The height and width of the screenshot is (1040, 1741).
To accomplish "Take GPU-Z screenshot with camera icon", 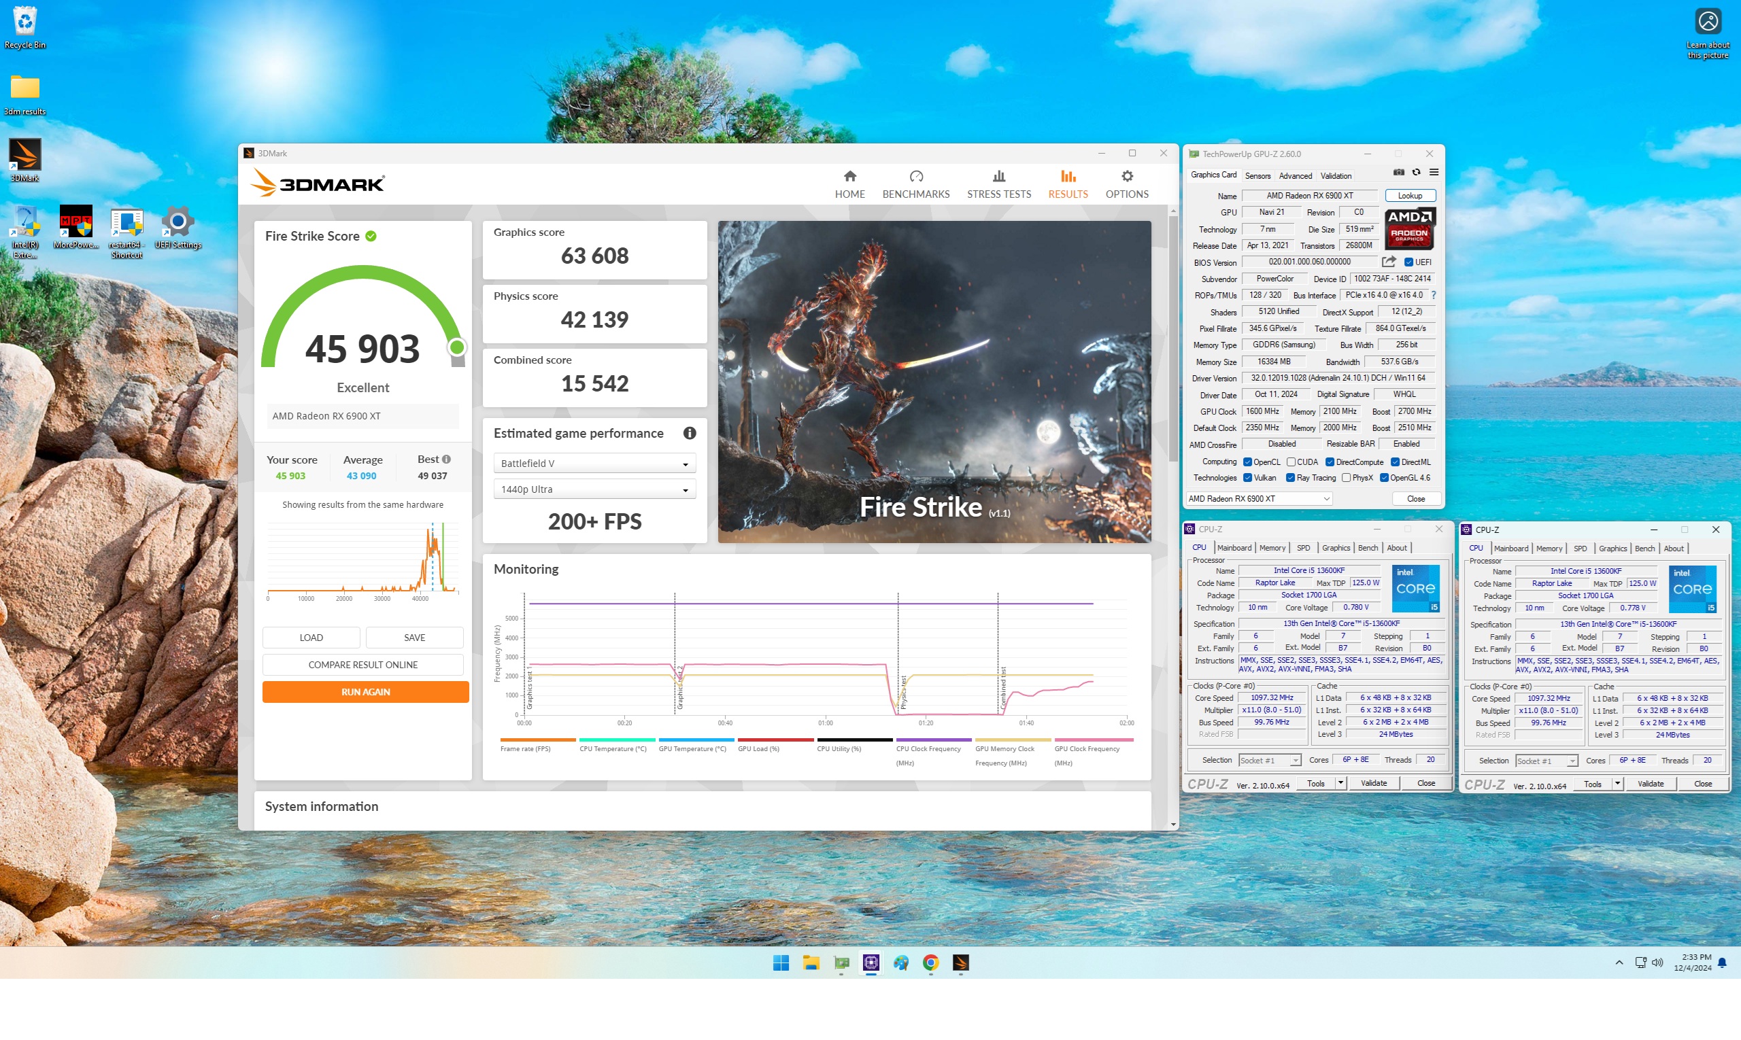I will pyautogui.click(x=1398, y=173).
